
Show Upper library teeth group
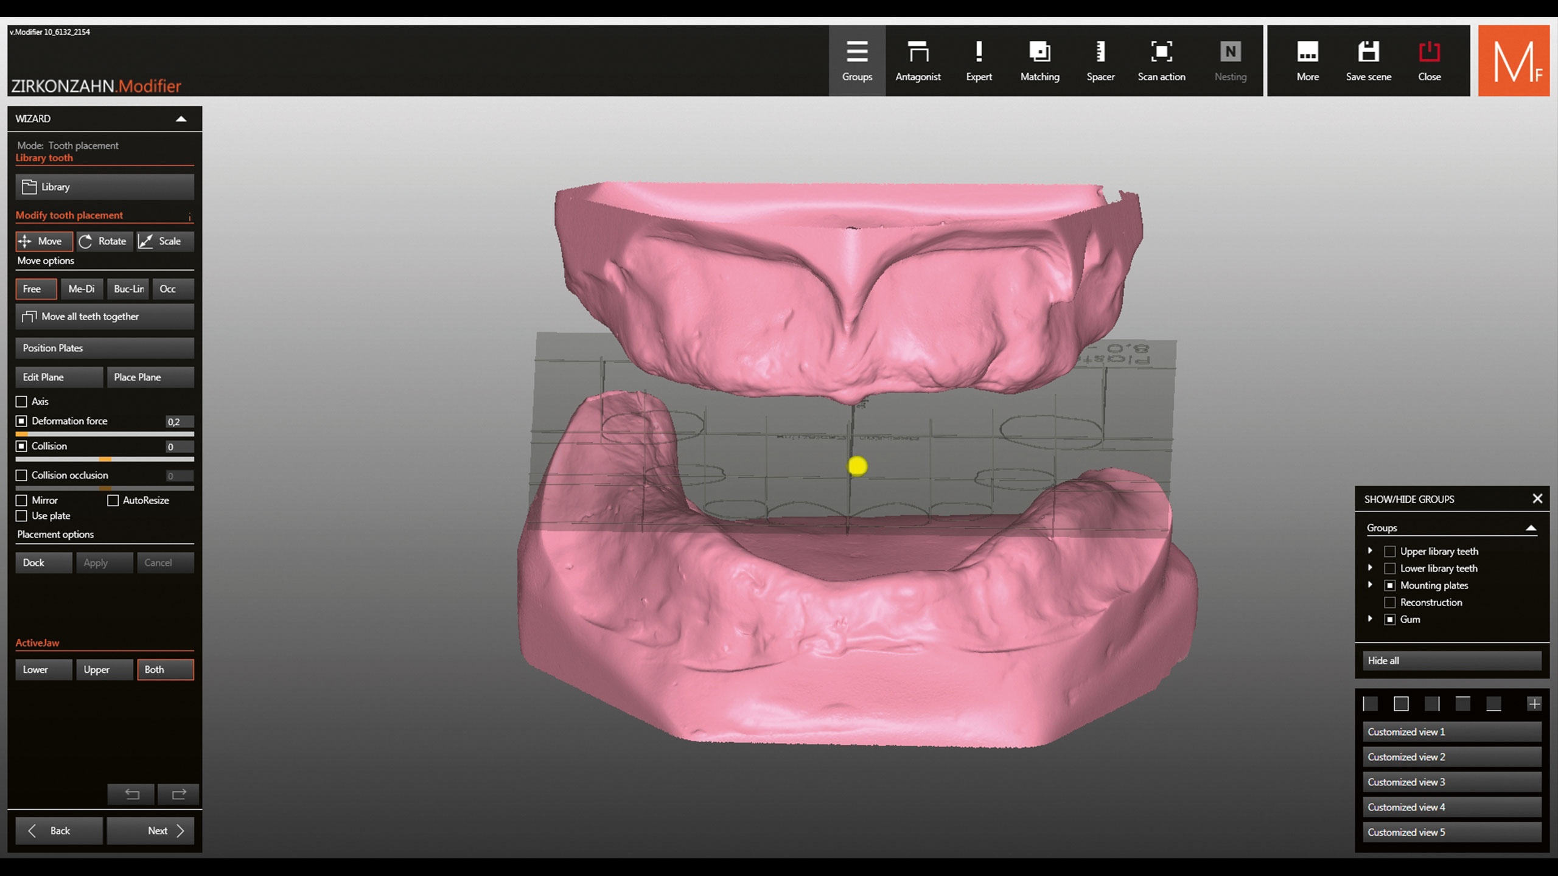pyautogui.click(x=1389, y=551)
